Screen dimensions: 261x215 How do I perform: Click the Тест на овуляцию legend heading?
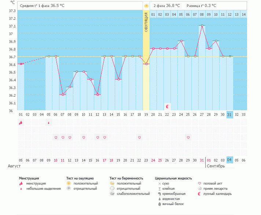80,178
